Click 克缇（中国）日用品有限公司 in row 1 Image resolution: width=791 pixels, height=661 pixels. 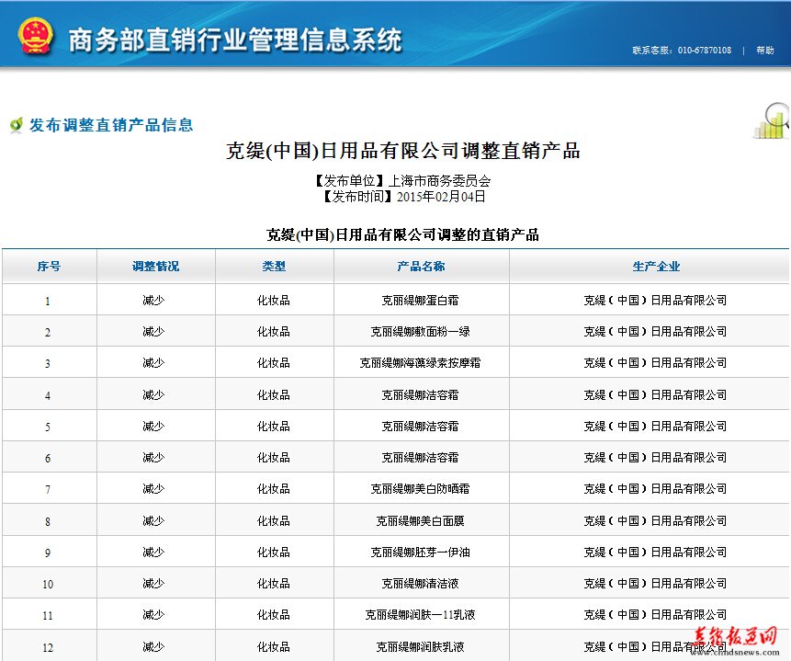pos(655,301)
